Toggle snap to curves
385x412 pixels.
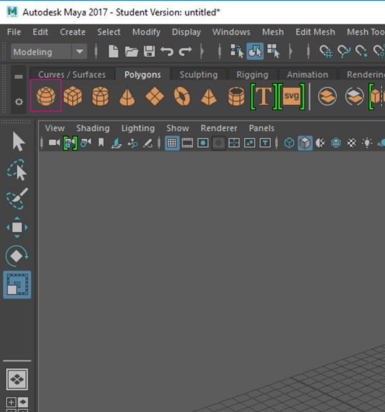[x=344, y=51]
